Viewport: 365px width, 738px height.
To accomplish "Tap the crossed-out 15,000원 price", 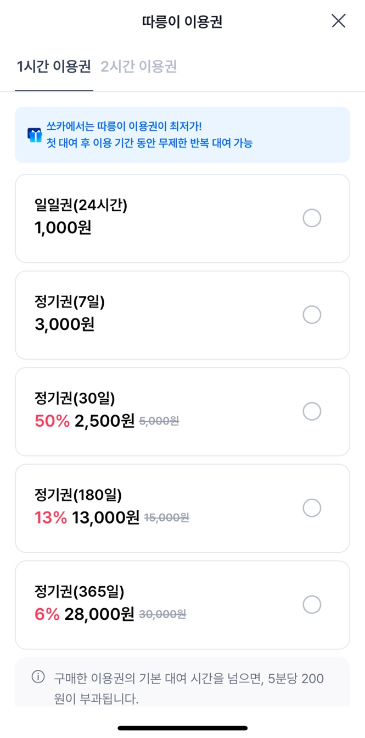I will [166, 517].
